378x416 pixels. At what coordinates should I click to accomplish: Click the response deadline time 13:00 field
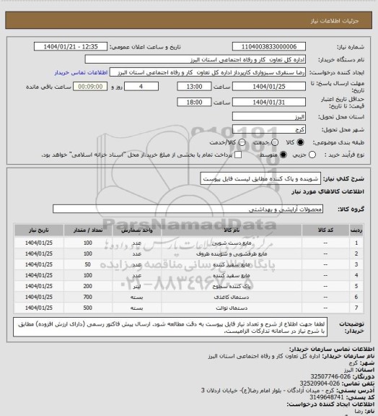click(x=194, y=87)
